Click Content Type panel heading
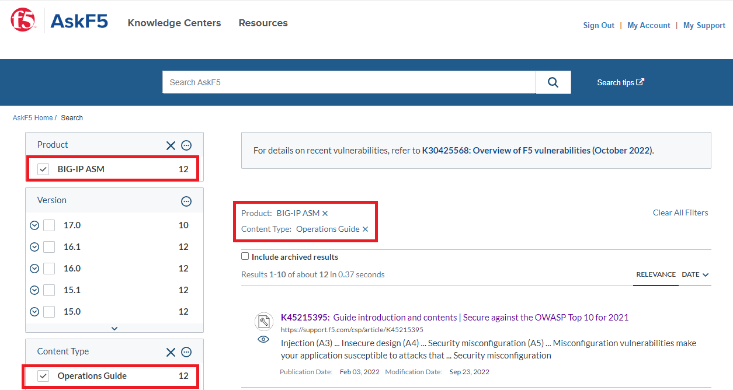 pos(63,351)
